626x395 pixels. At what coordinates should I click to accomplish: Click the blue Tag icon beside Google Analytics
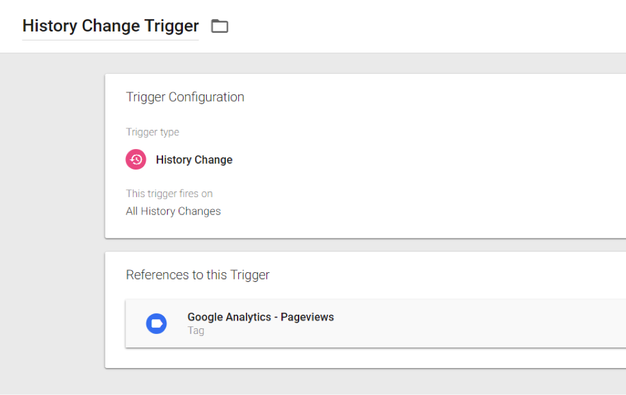coord(157,323)
